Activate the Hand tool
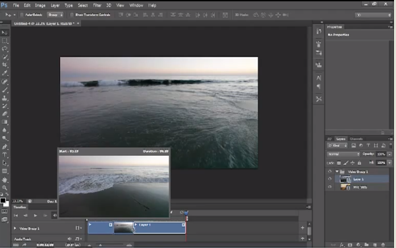The image size is (396, 248). coord(5,180)
